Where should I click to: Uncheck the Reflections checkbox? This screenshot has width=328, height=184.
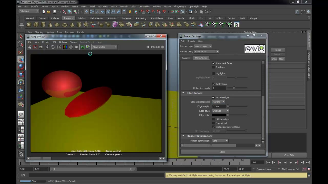213,84
